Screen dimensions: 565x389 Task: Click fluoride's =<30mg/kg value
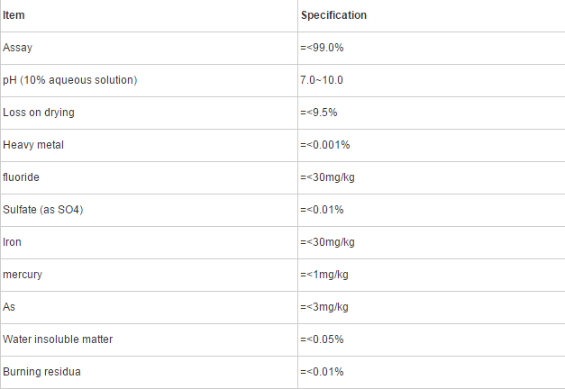pyautogui.click(x=327, y=177)
